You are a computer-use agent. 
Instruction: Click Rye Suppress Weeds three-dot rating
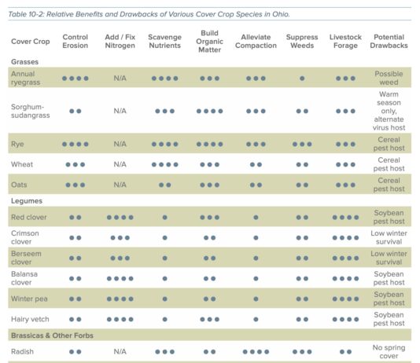point(302,145)
